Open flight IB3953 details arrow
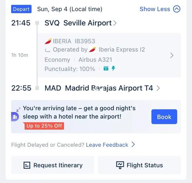Screen dimensions: 192x183 (172, 55)
